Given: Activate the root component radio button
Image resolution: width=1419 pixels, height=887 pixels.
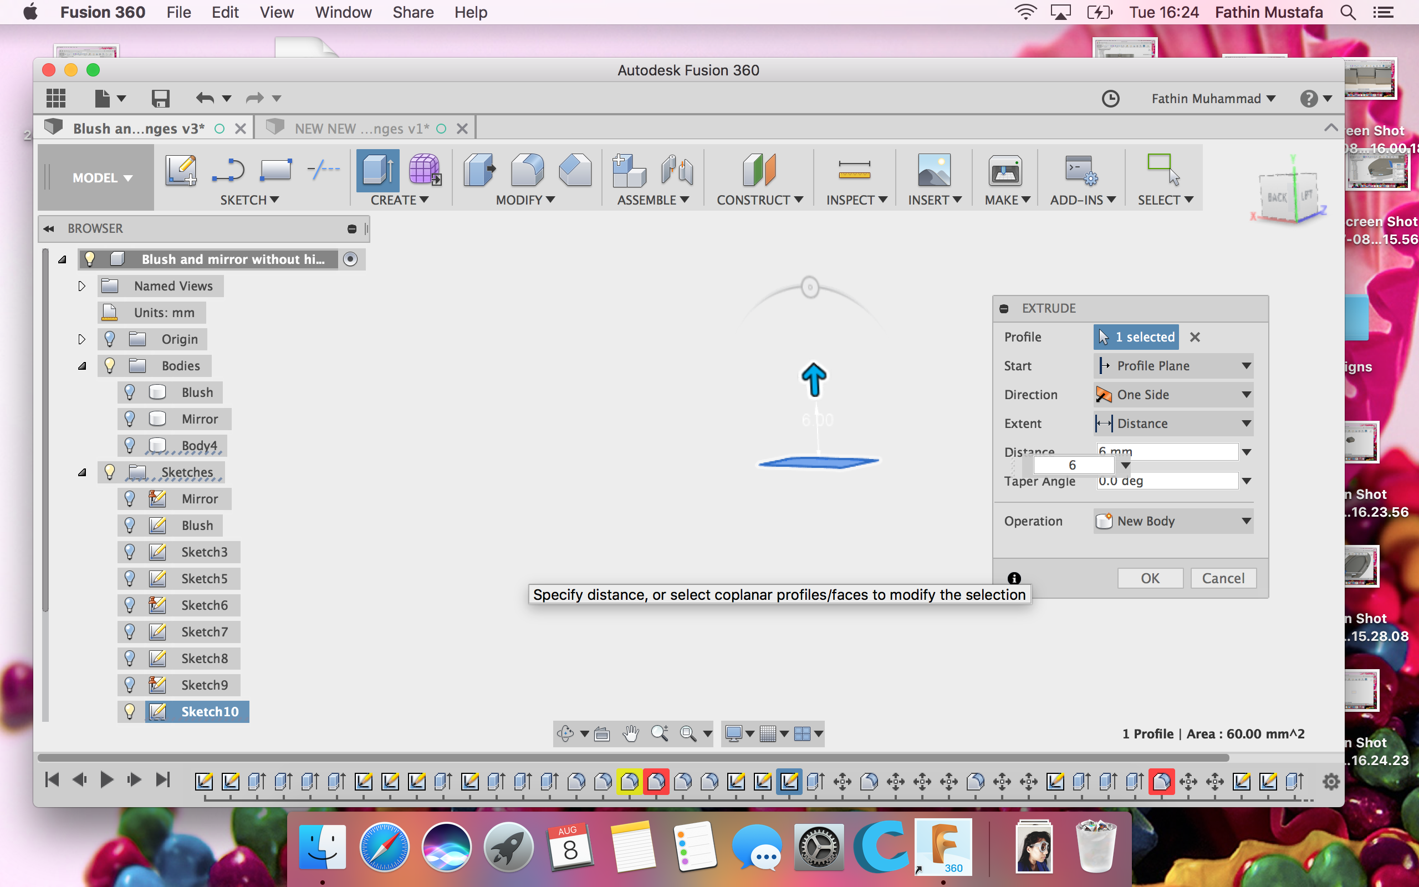Looking at the screenshot, I should coord(350,259).
